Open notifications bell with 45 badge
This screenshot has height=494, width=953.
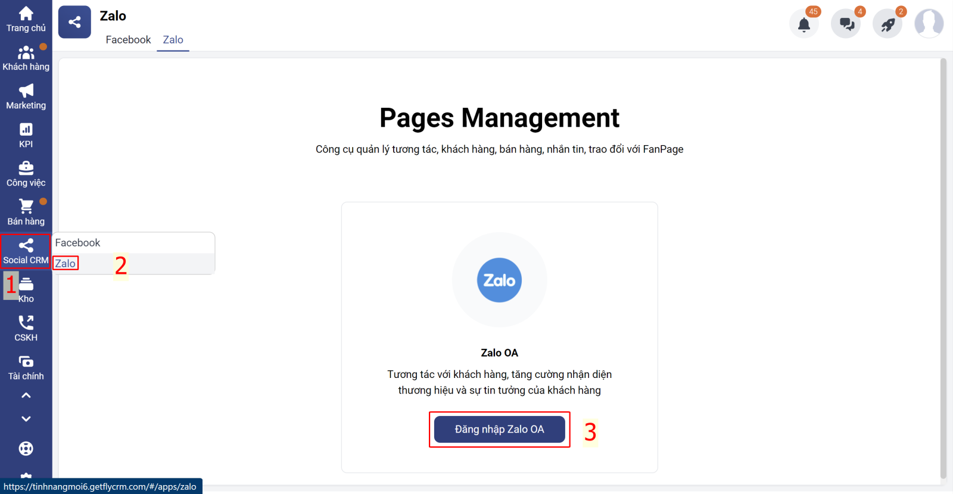click(x=804, y=24)
